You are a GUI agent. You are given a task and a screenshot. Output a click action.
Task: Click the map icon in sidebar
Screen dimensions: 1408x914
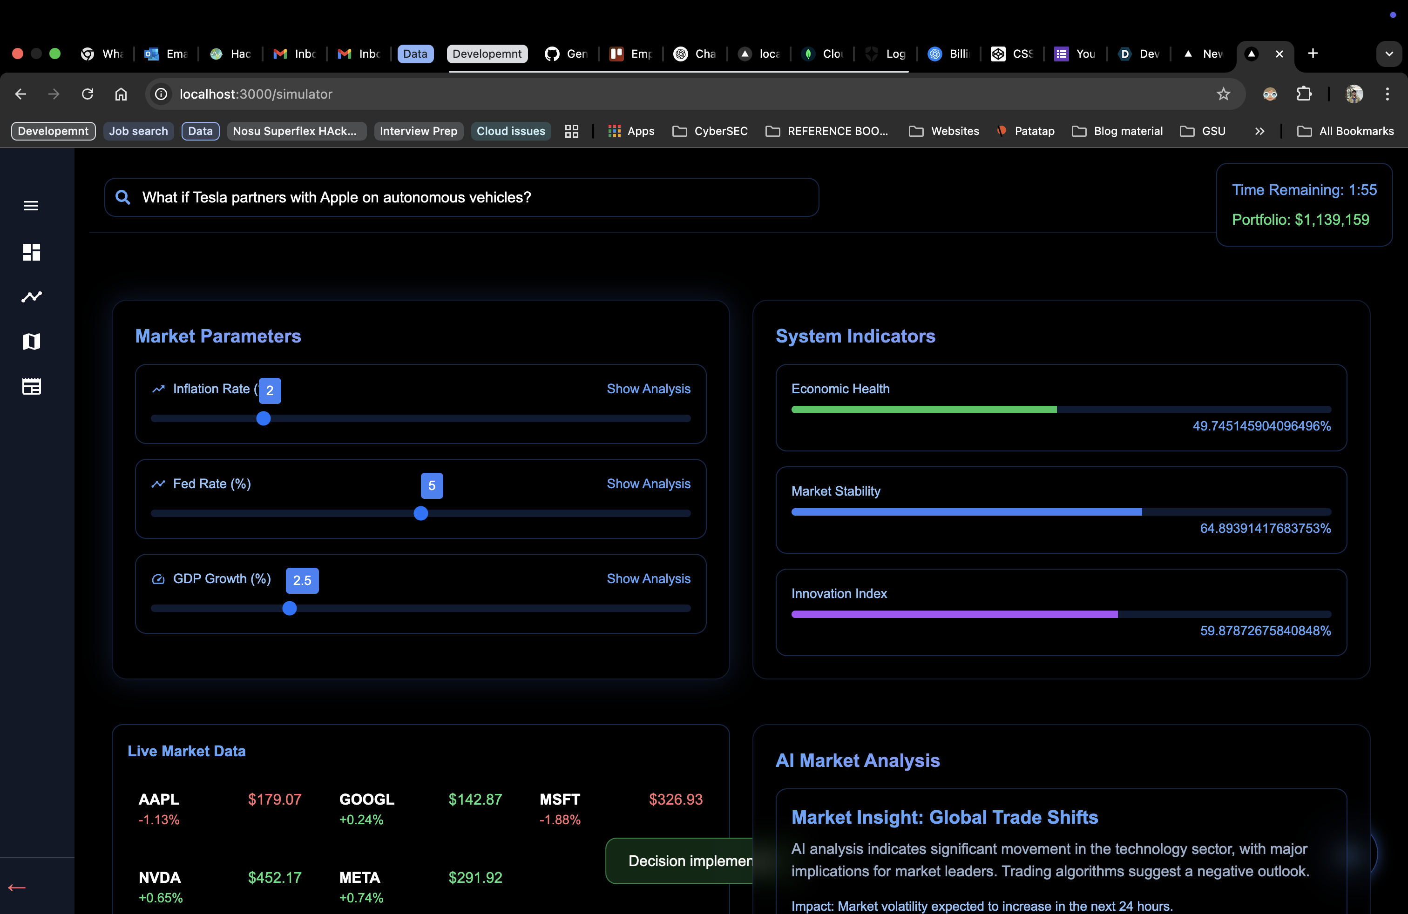pos(31,341)
